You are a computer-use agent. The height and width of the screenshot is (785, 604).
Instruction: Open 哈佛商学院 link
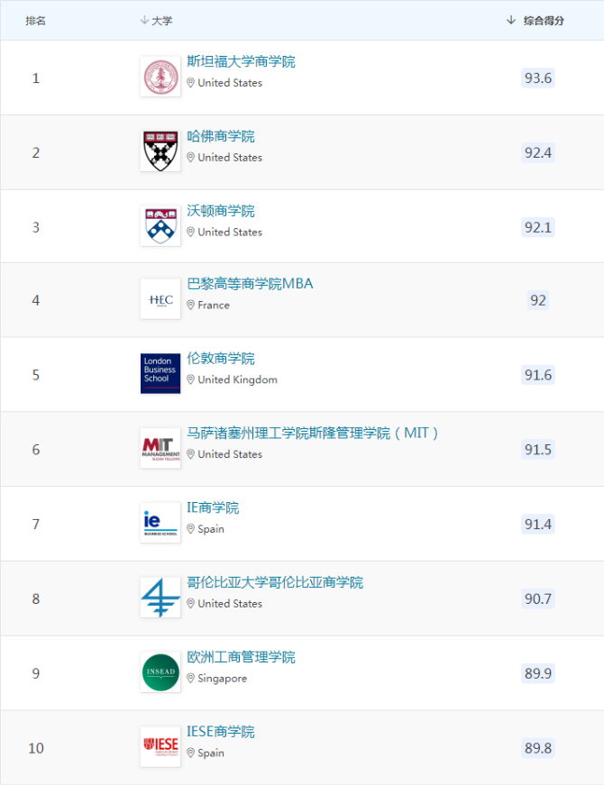(221, 136)
